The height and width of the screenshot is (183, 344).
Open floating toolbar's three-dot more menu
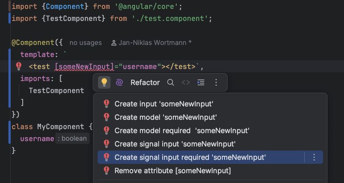[x=216, y=82]
